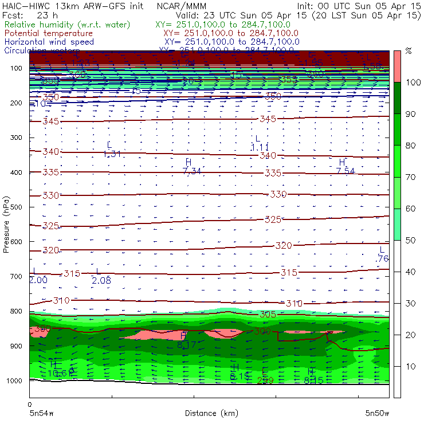The height and width of the screenshot is (424, 424).
Task: Click the 80–90% green colorbar segment
Action: (397, 129)
